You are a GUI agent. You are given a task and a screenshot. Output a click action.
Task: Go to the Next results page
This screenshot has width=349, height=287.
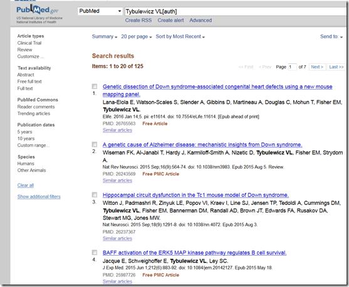click(x=317, y=67)
